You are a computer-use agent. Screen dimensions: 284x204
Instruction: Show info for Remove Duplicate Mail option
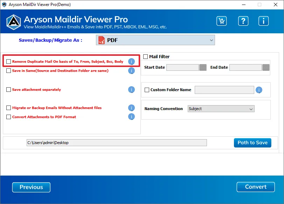point(132,61)
